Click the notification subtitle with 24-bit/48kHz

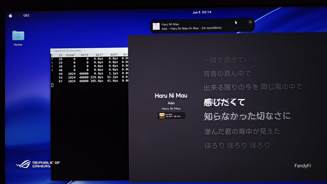(x=192, y=28)
